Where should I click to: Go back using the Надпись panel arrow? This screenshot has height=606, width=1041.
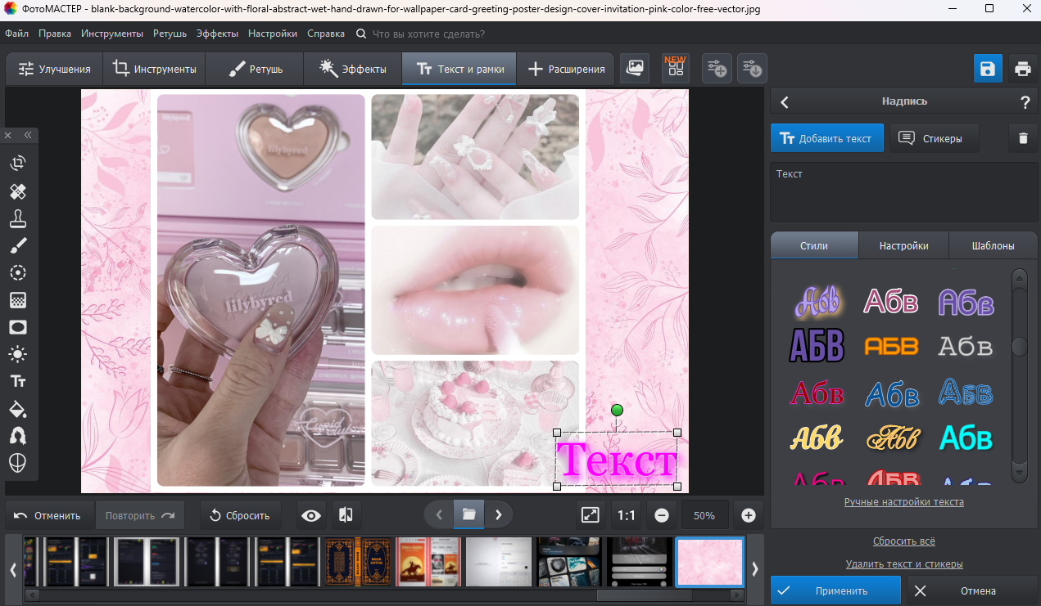pos(785,102)
